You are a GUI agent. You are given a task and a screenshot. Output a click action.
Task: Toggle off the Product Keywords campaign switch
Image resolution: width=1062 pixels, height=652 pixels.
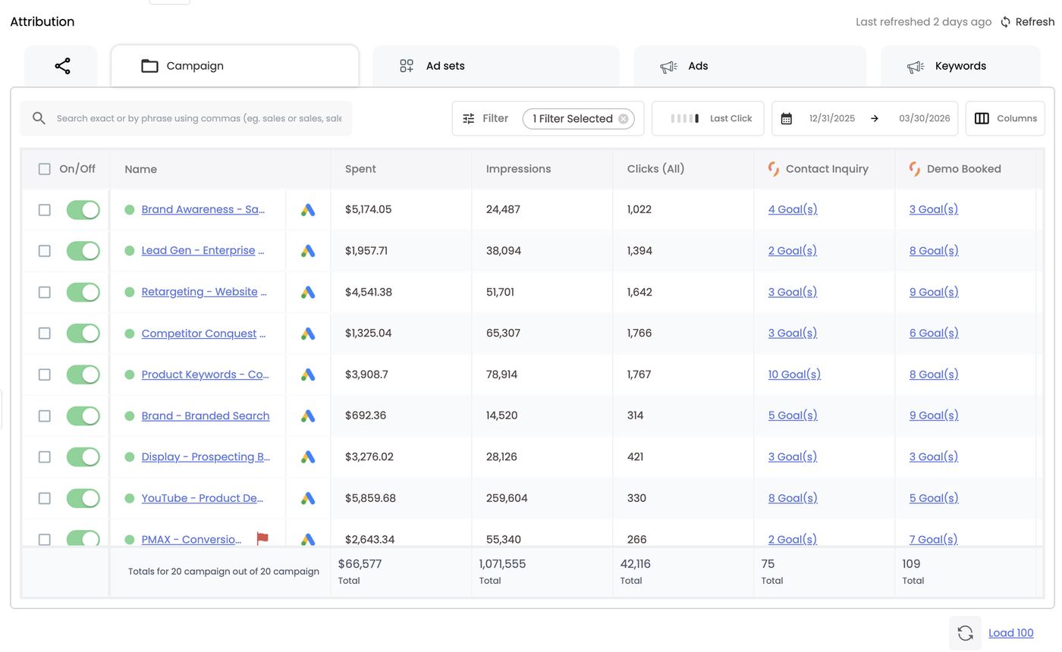click(83, 375)
